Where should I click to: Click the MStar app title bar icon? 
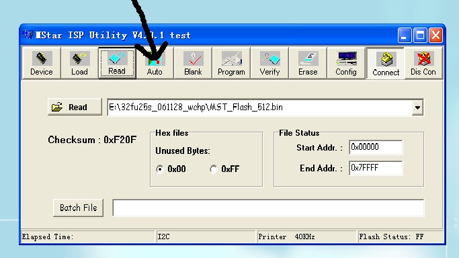point(28,35)
